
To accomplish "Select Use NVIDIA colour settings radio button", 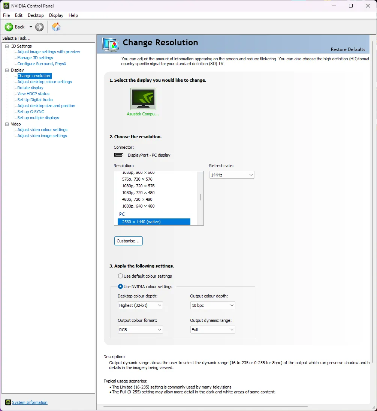I will 120,287.
